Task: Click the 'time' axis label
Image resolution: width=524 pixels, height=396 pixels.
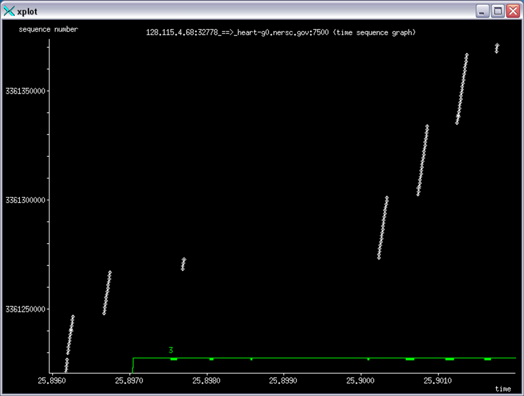Action: coord(503,389)
